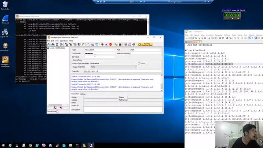The height and width of the screenshot is (148, 263).
Task: Click the black envelope Trap Viewer icon
Action: pos(120,44)
